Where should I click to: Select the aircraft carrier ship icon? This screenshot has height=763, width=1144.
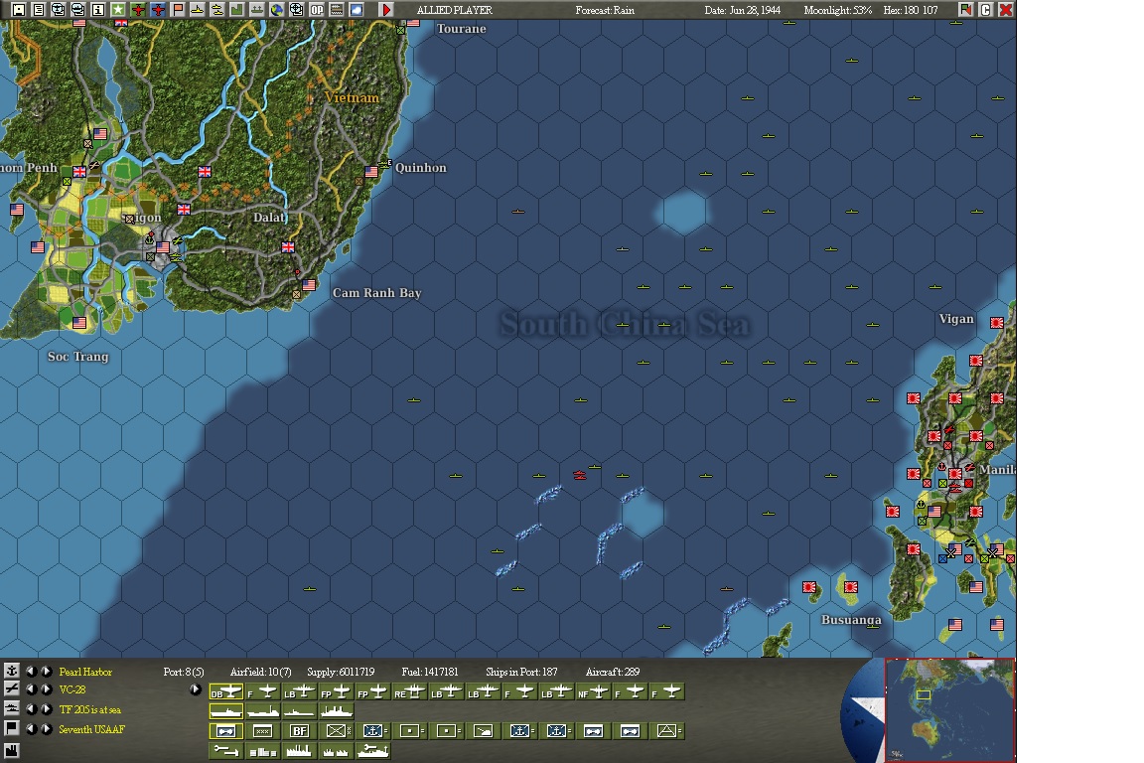pyautogui.click(x=226, y=711)
